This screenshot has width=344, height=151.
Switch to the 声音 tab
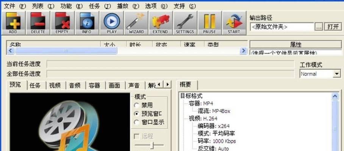135,86
